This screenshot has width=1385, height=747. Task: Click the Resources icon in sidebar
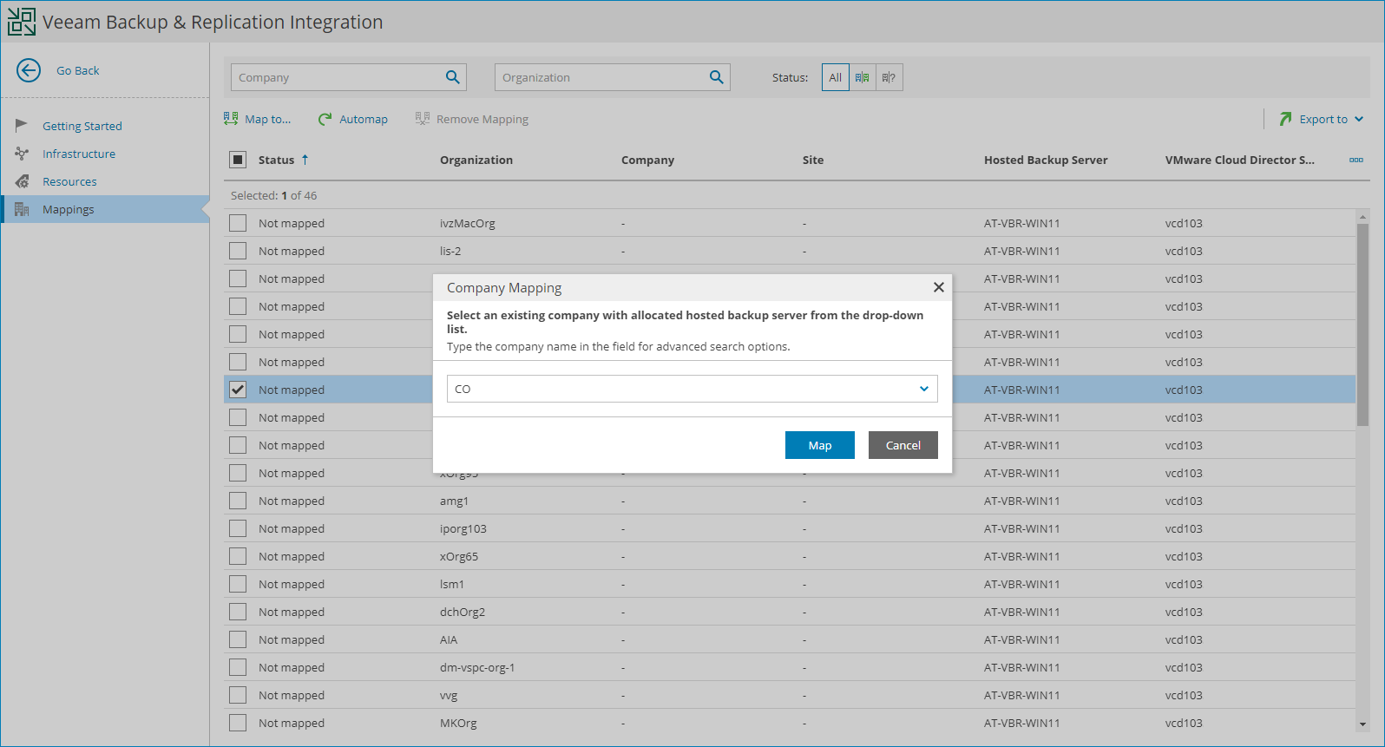pos(22,181)
